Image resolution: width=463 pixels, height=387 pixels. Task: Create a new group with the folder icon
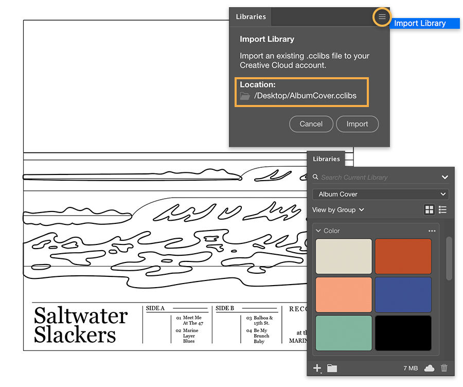pos(332,368)
